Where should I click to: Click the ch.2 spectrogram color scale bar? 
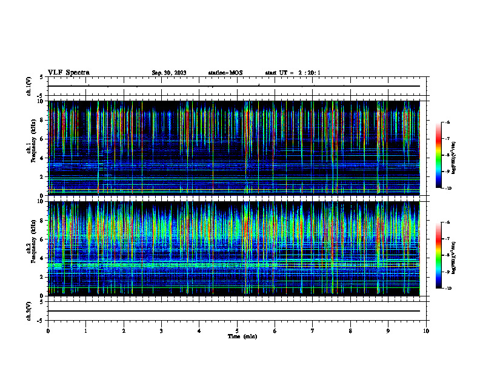pos(439,255)
